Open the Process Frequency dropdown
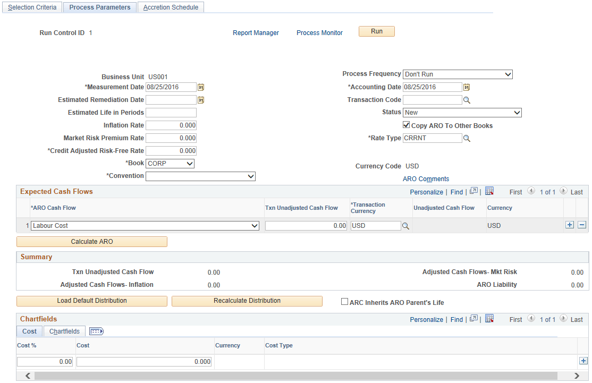 (508, 74)
